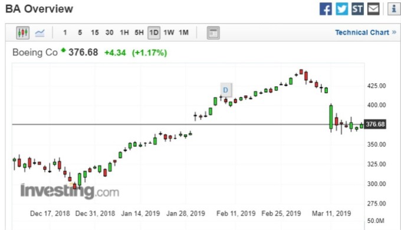
Task: Click the 376.68 price tag on axis
Action: coord(375,124)
